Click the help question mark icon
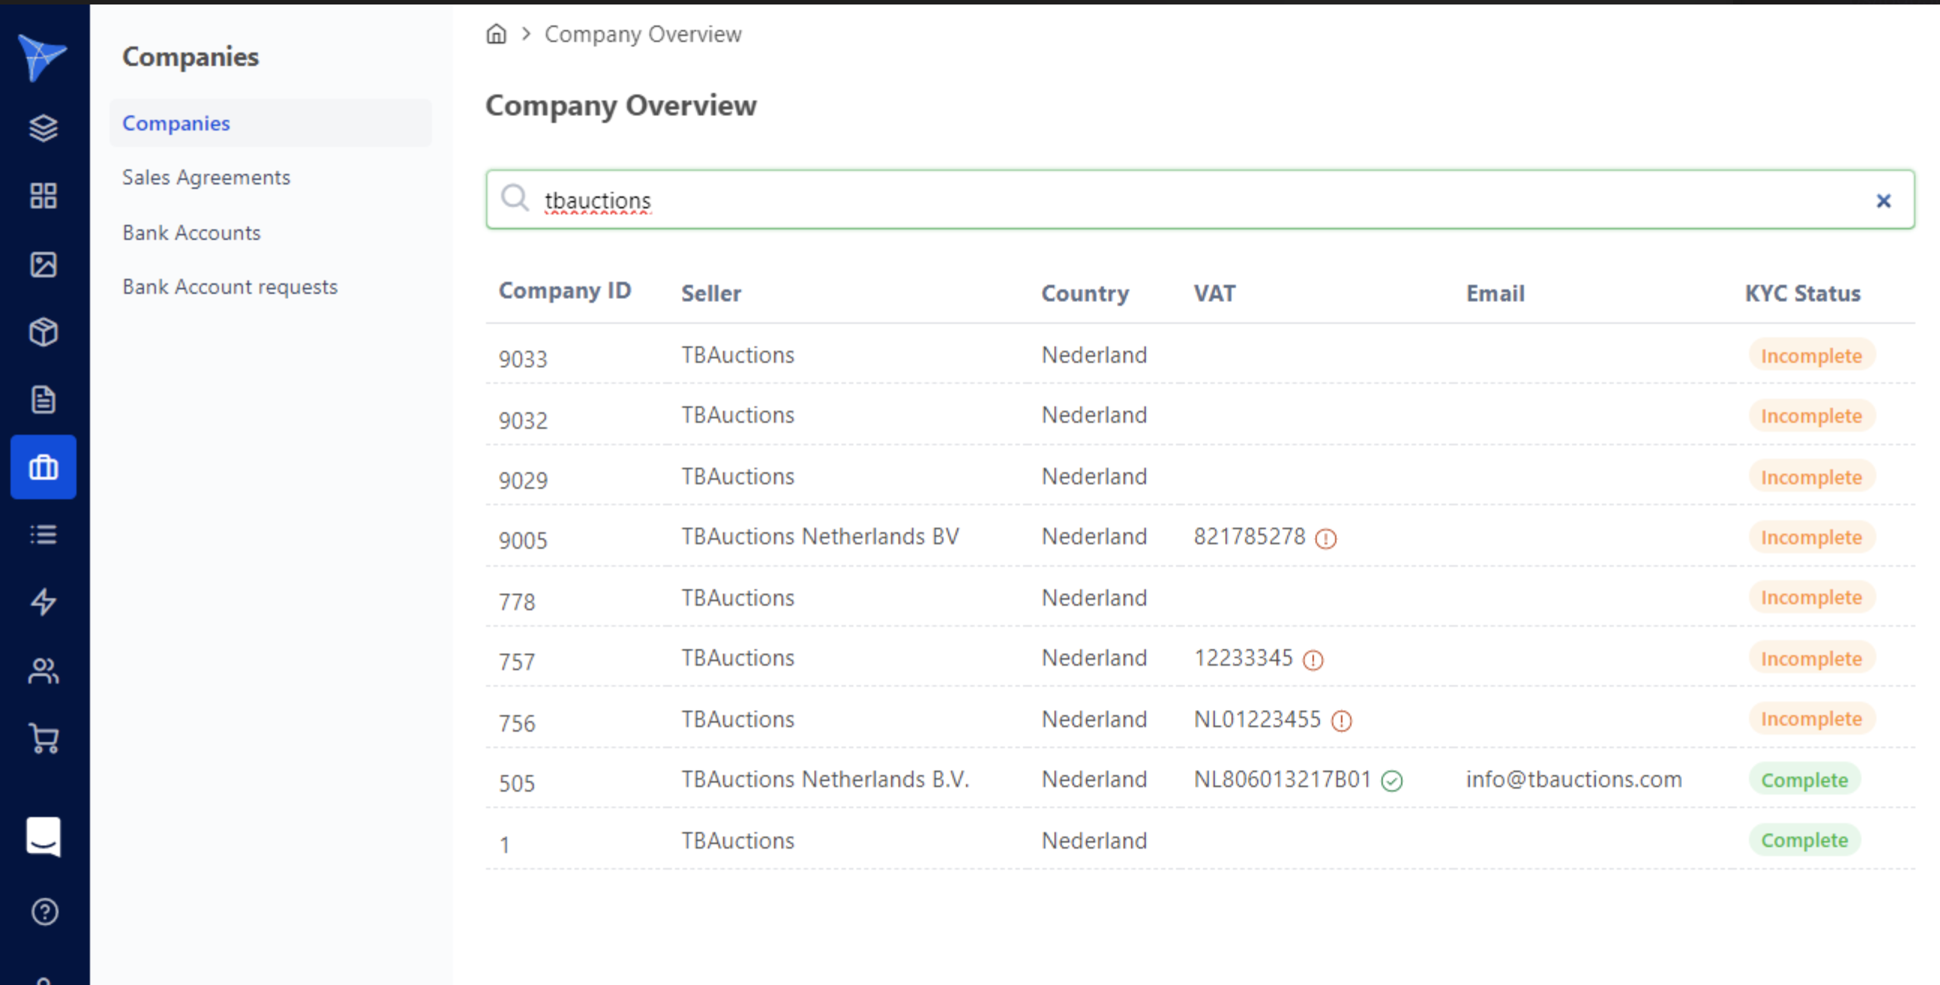This screenshot has width=1940, height=985. (x=44, y=912)
